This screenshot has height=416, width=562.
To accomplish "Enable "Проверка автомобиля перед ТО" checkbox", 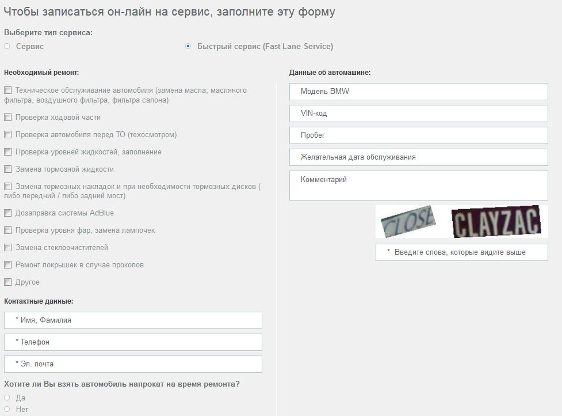I will point(7,135).
